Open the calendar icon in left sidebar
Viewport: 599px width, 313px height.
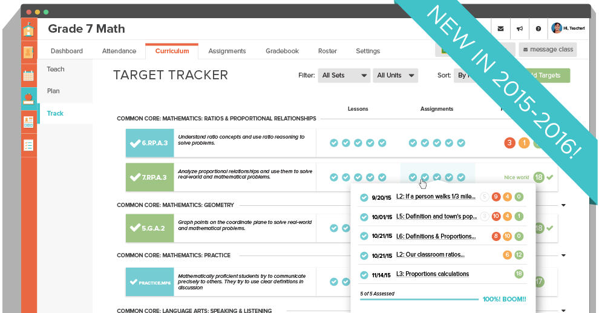(28, 76)
